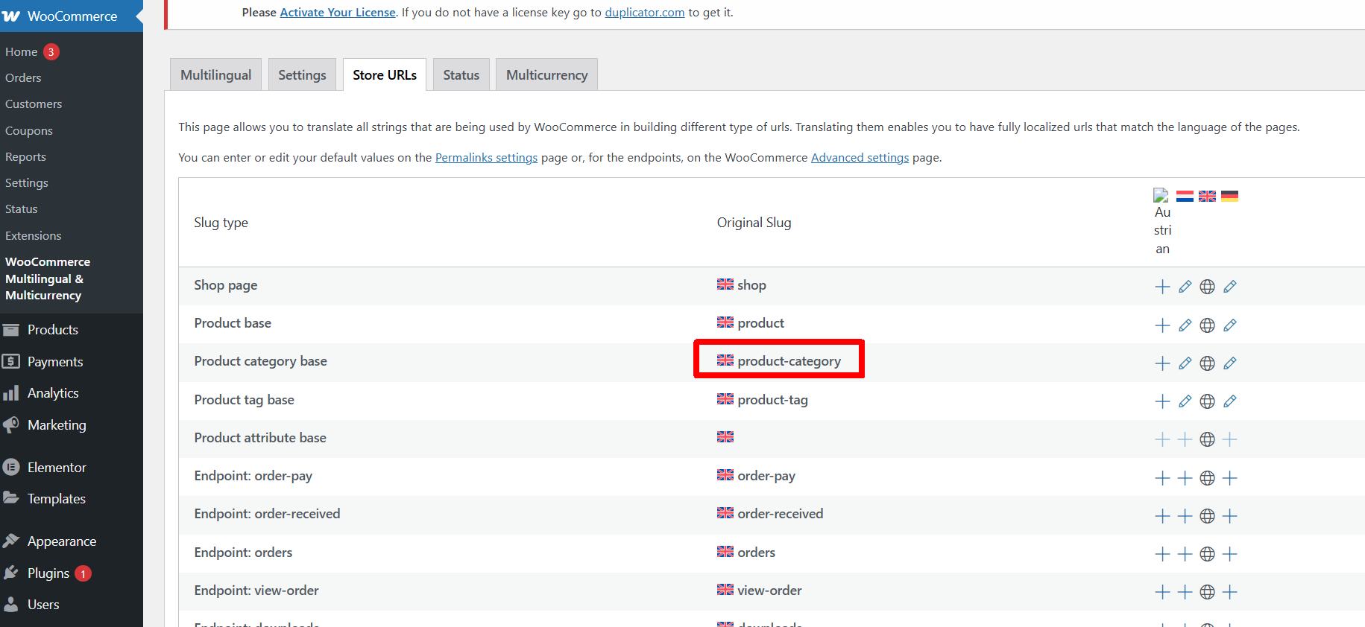The image size is (1365, 627).
Task: Visit the duplicator.com link
Action: tap(645, 12)
